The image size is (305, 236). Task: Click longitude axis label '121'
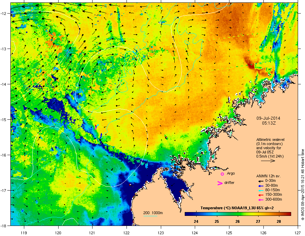pos(93,233)
